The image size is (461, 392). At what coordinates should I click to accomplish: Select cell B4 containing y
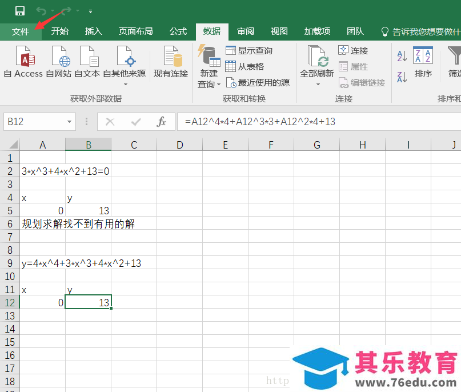88,198
